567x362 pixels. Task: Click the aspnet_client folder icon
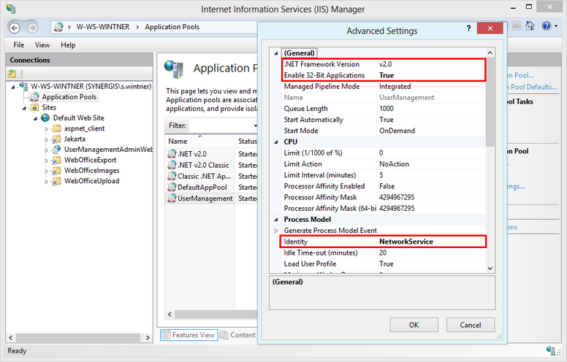pyautogui.click(x=56, y=128)
